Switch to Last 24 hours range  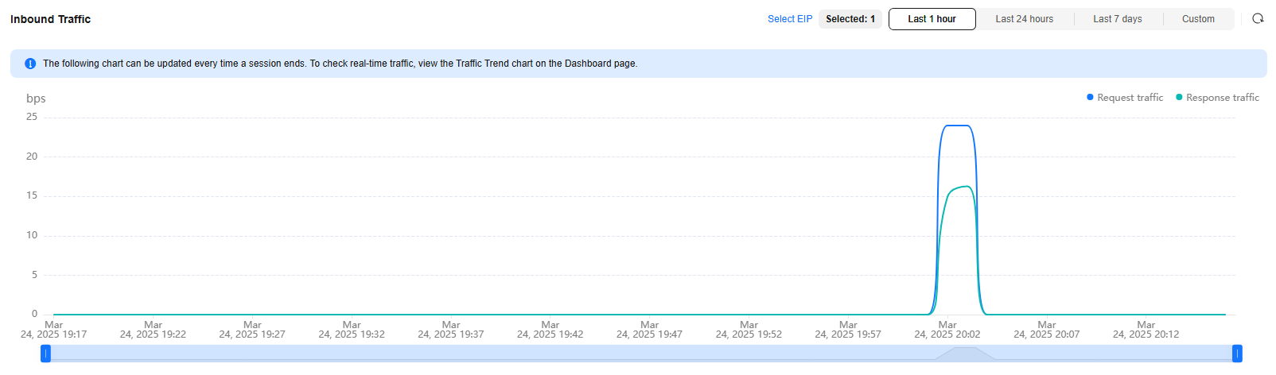(1025, 19)
